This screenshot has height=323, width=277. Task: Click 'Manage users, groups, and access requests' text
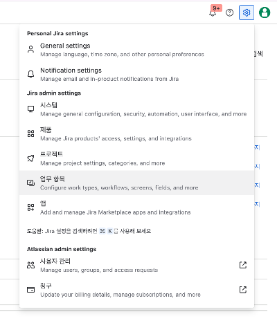(x=99, y=270)
